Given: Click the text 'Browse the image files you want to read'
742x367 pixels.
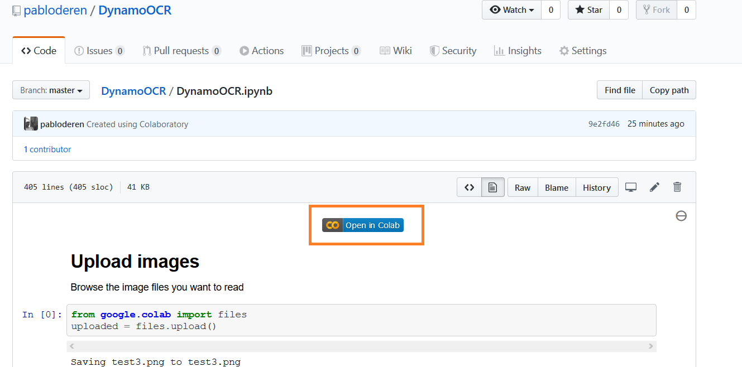Looking at the screenshot, I should 157,287.
